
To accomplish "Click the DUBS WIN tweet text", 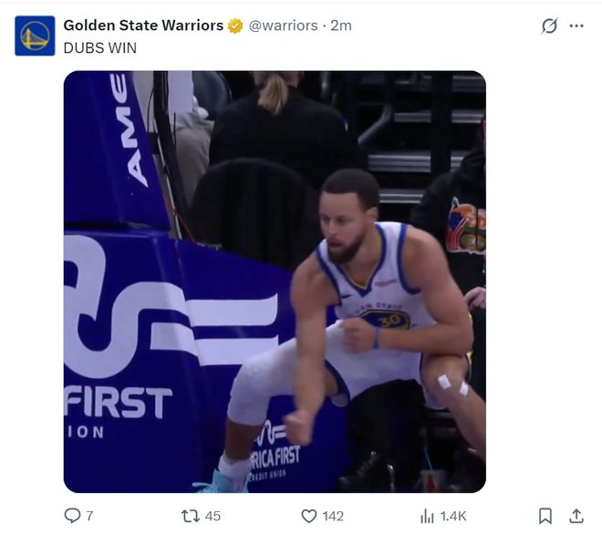I will [x=99, y=47].
